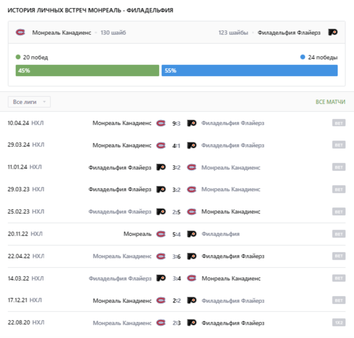Click Canadiens logo in 10.04.24 match row
Viewport: 354px width, 338px height.
[x=161, y=123]
